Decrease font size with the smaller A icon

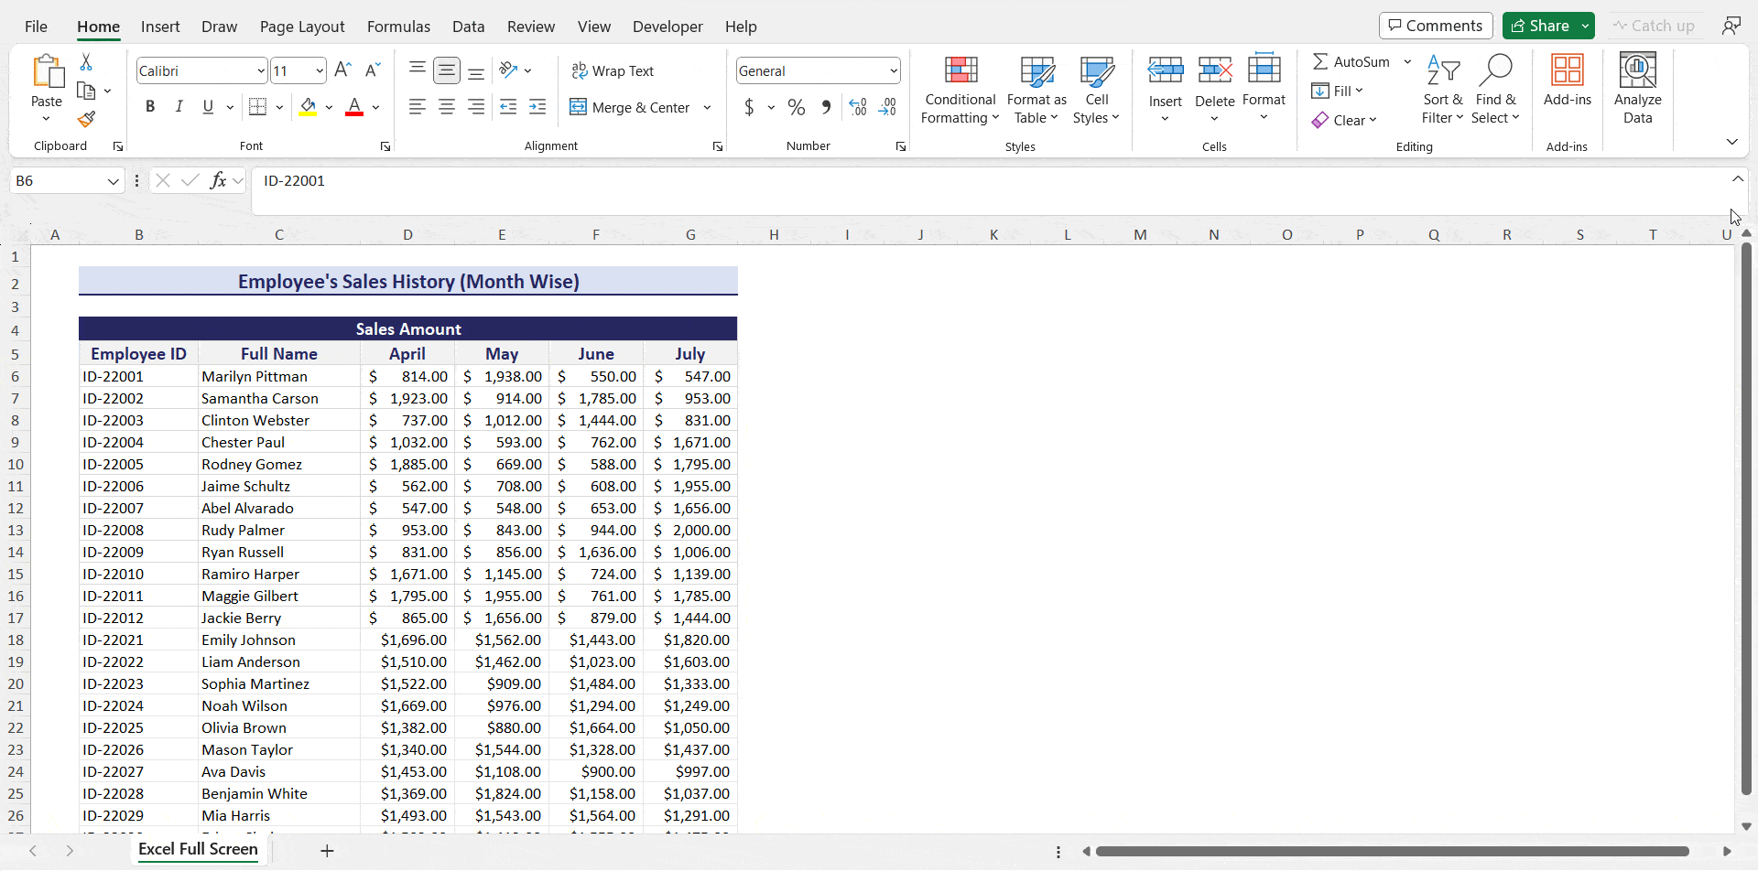[x=372, y=70]
